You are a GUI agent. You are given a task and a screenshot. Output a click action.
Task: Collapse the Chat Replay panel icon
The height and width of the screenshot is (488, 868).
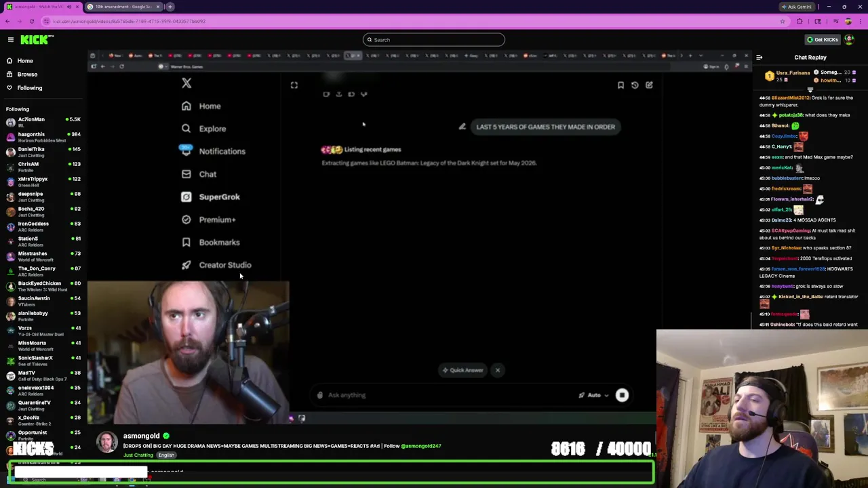point(759,58)
